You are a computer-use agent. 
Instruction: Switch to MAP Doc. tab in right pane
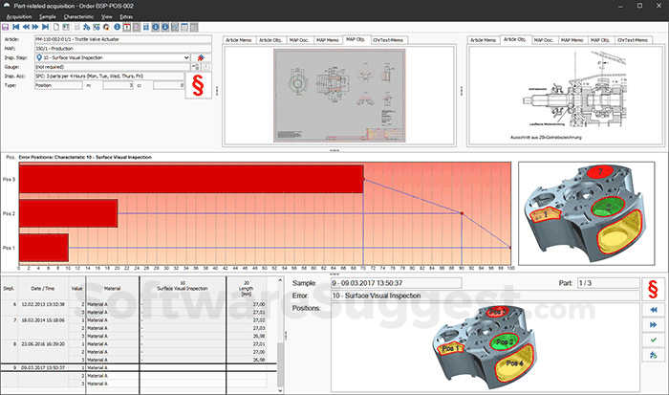coord(544,40)
